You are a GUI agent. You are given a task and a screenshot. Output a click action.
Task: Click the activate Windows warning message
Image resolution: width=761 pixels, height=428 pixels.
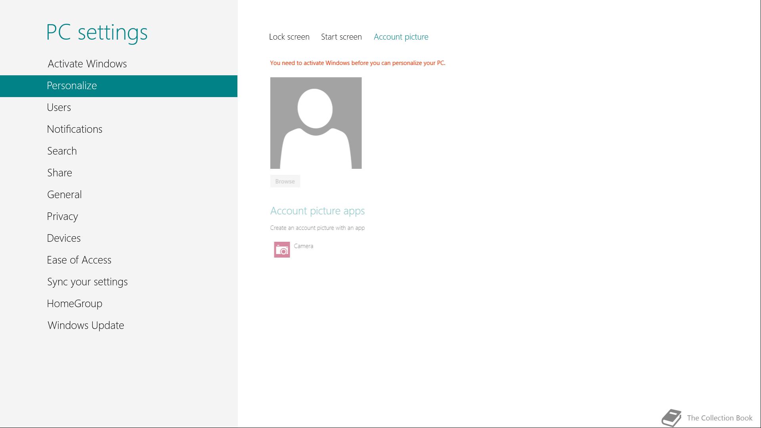tap(358, 63)
